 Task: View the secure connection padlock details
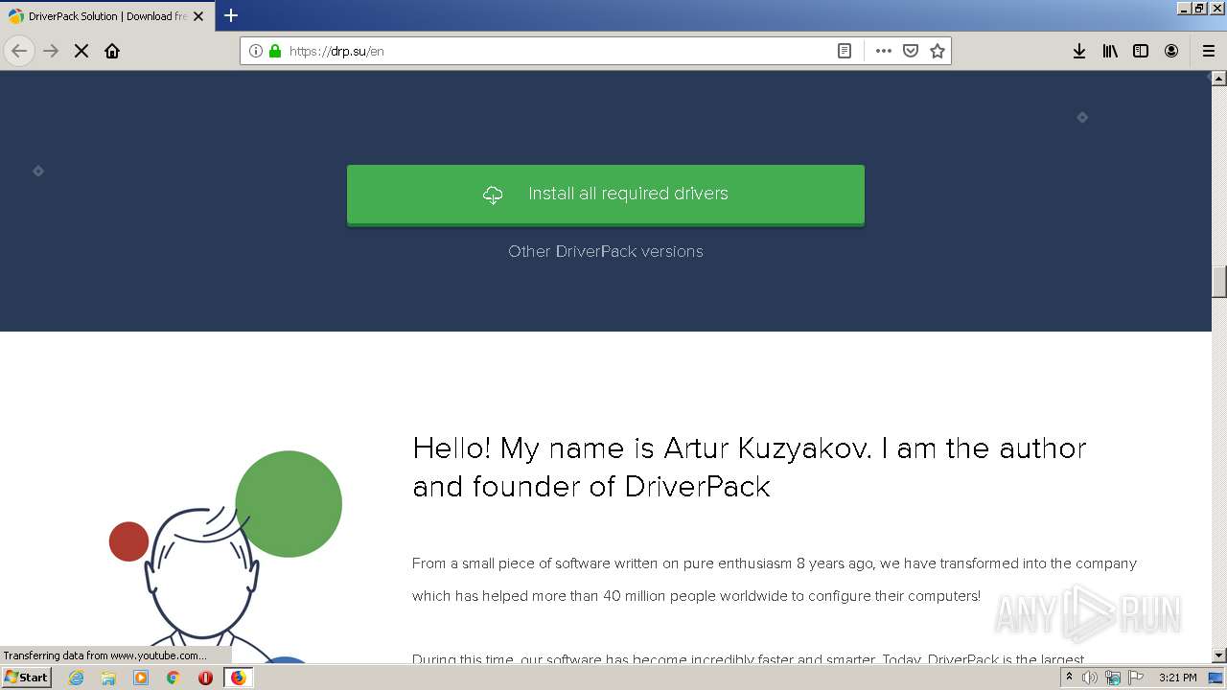275,51
